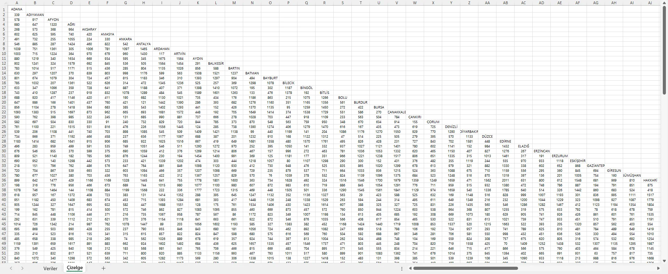The image size is (668, 274).
Task: Select column A header
Action: [17, 3]
